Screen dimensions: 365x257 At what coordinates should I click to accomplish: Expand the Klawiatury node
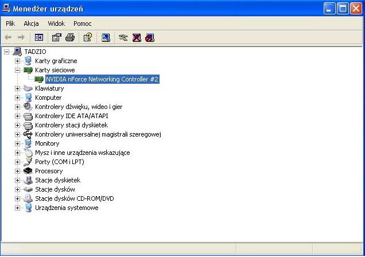coord(17,88)
